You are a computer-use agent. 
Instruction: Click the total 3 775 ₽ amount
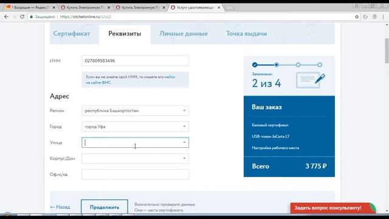click(316, 166)
